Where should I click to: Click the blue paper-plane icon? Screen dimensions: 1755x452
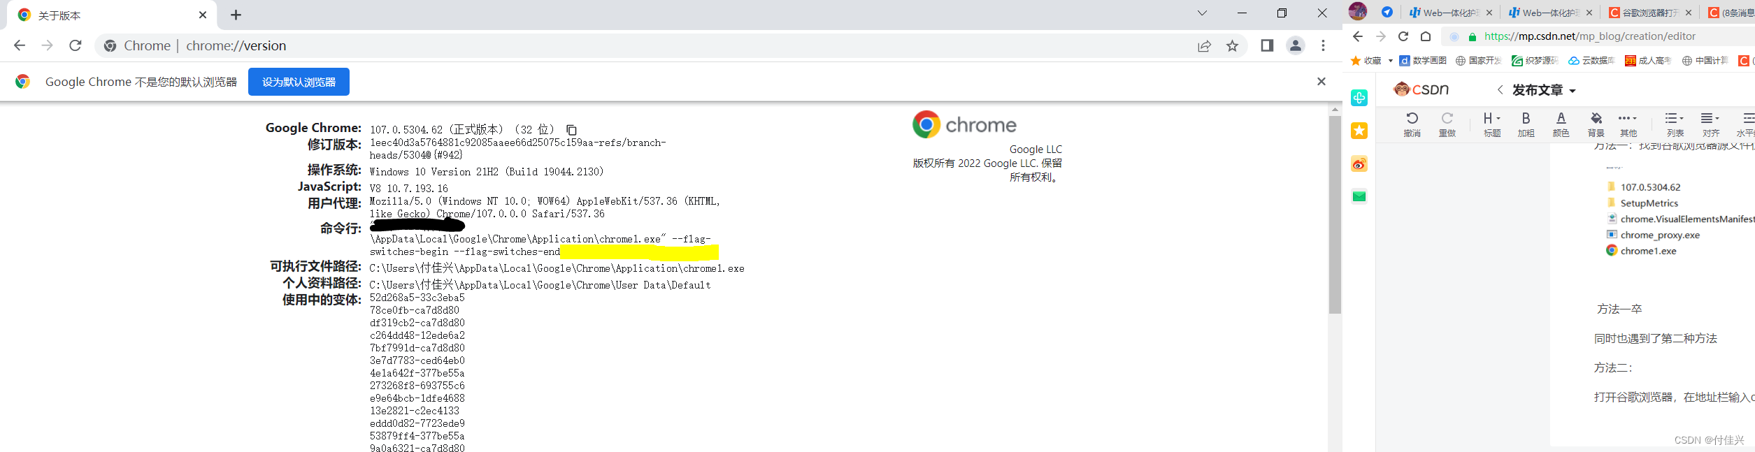[x=1387, y=12]
